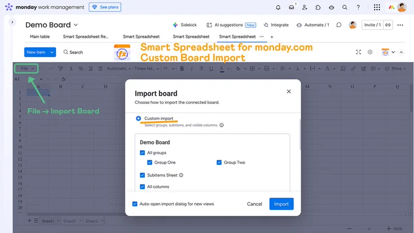This screenshot has height=233, width=414.
Task: Add a new board view with plus
Action: click(272, 37)
